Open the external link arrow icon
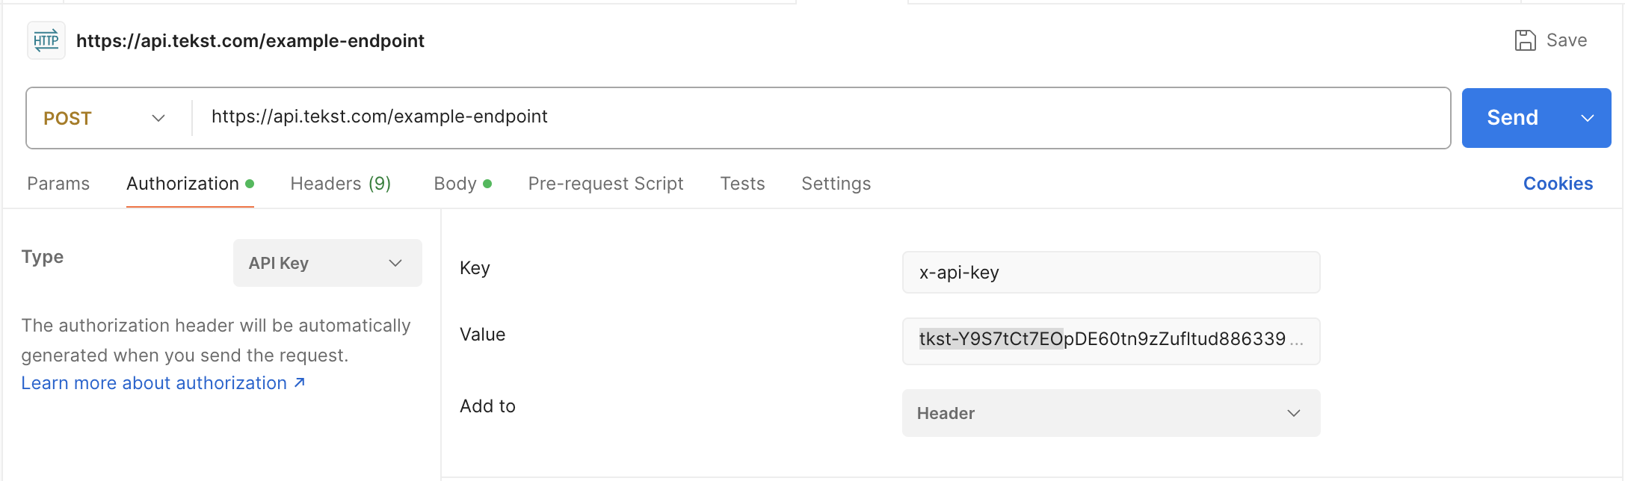Screen dimensions: 1625x481 coord(300,382)
